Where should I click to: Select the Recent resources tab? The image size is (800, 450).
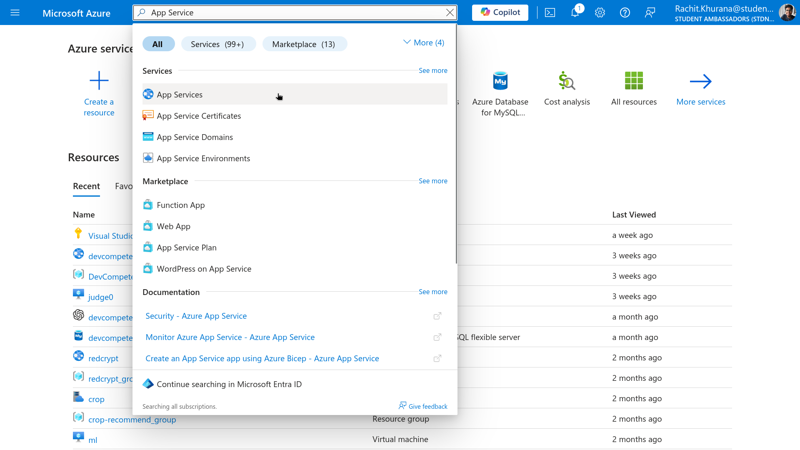point(86,186)
